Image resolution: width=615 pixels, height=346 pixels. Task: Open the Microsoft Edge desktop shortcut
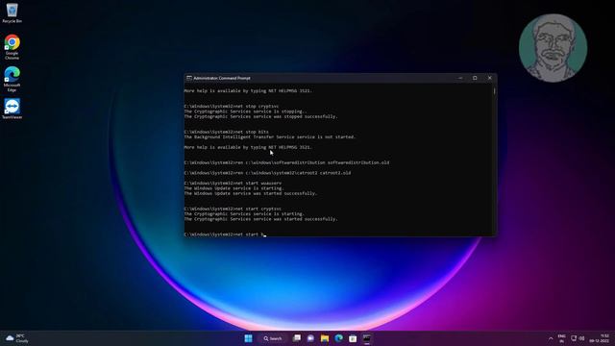(x=12, y=79)
